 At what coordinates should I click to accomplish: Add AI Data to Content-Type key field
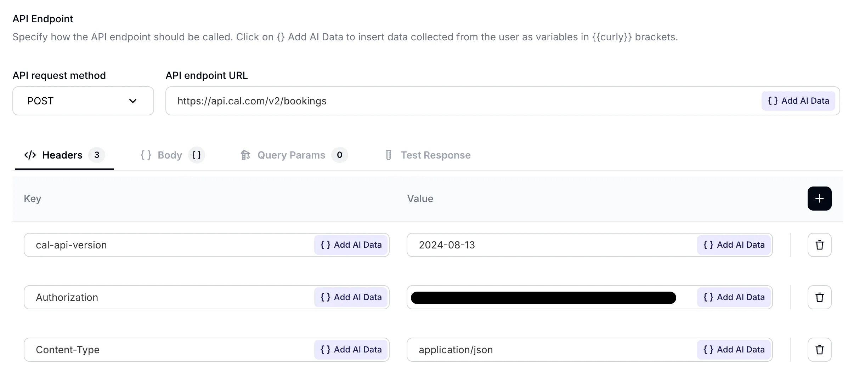coord(351,350)
